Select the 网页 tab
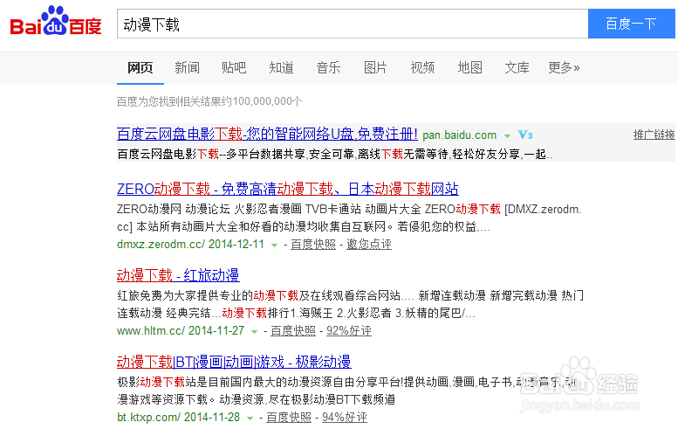This screenshot has width=678, height=429. [140, 67]
